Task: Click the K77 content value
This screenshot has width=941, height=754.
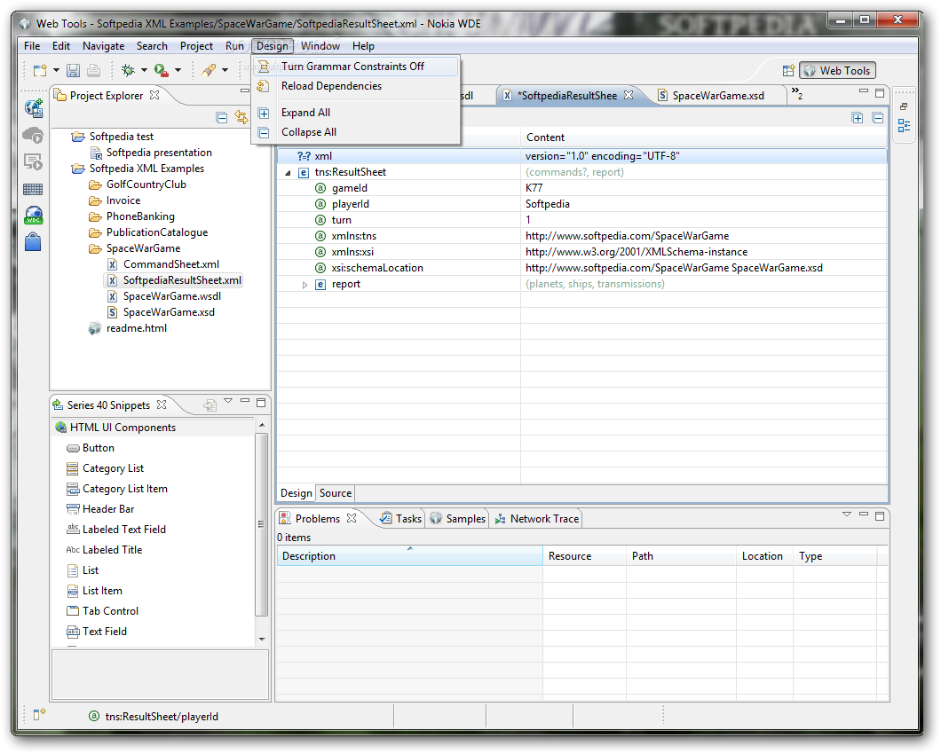Action: 534,188
